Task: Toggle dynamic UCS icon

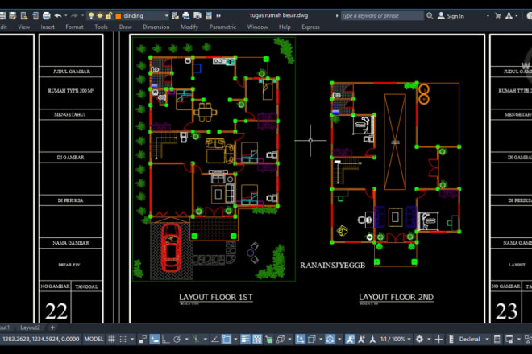Action: (x=301, y=339)
